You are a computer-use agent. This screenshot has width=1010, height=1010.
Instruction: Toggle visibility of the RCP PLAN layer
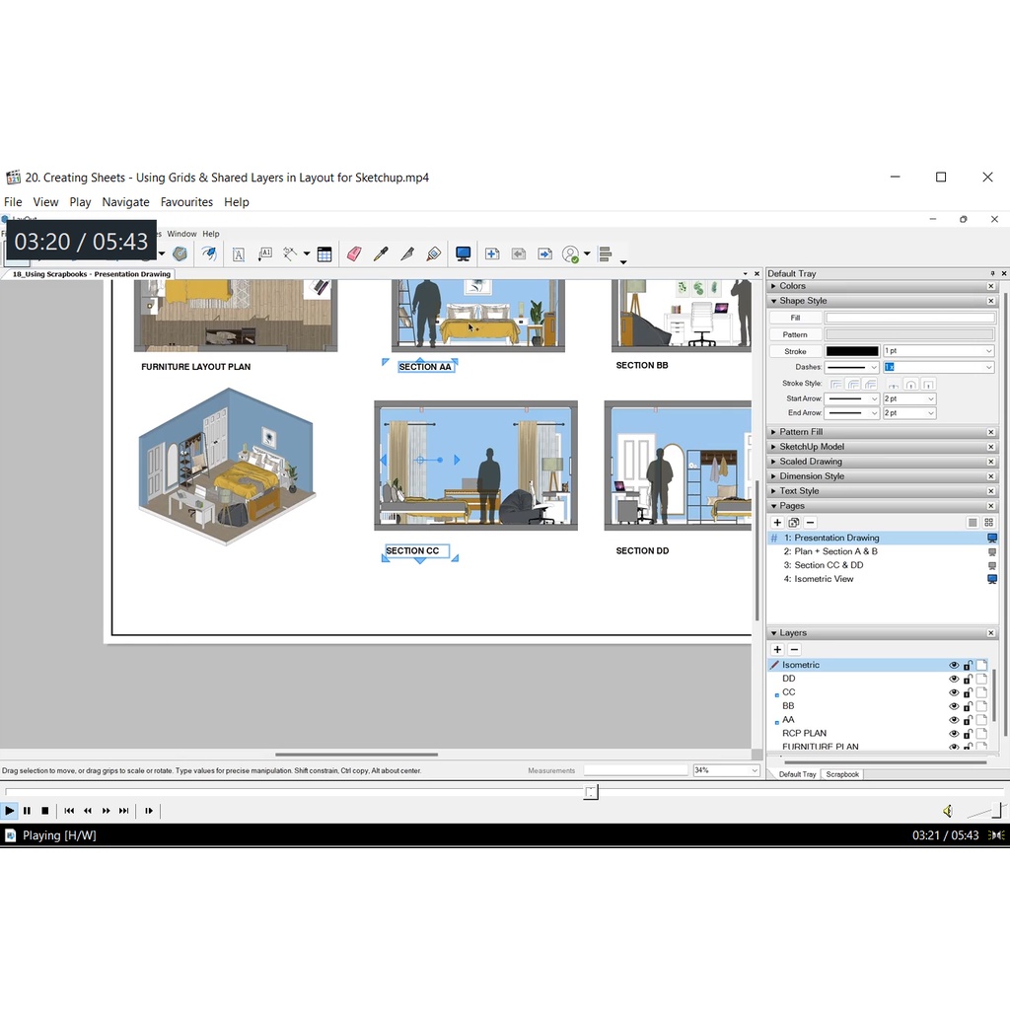[954, 734]
